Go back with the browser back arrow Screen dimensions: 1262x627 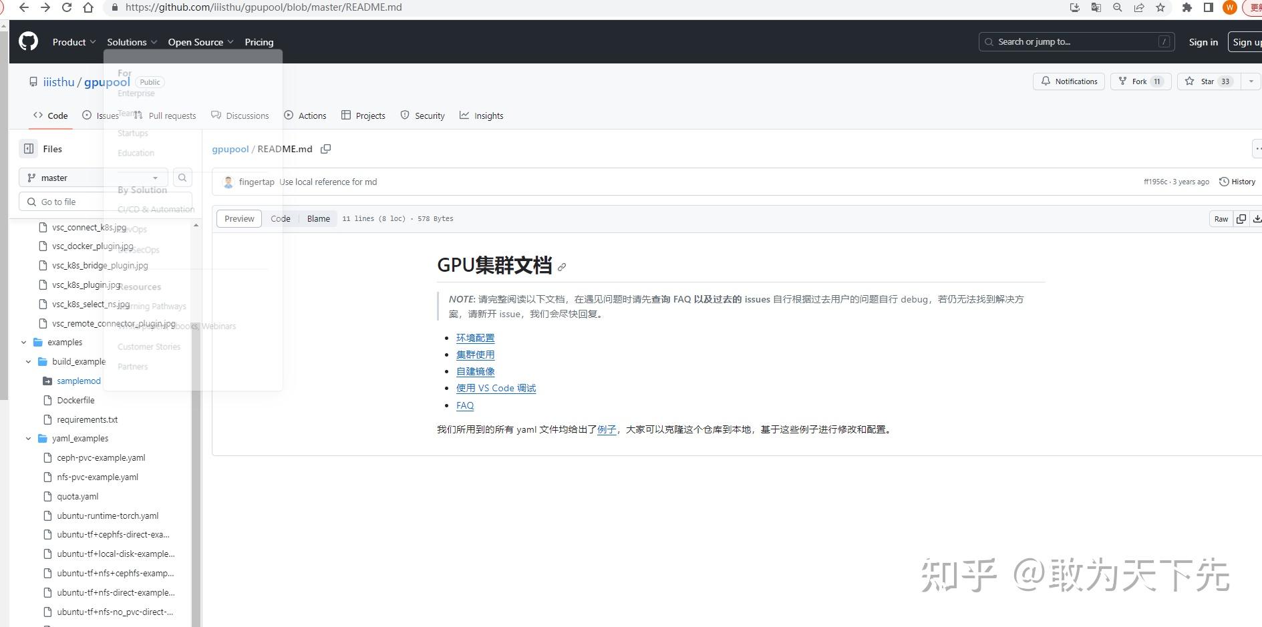(x=23, y=7)
